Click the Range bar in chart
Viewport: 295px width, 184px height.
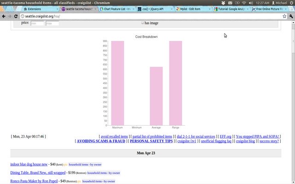(176, 83)
